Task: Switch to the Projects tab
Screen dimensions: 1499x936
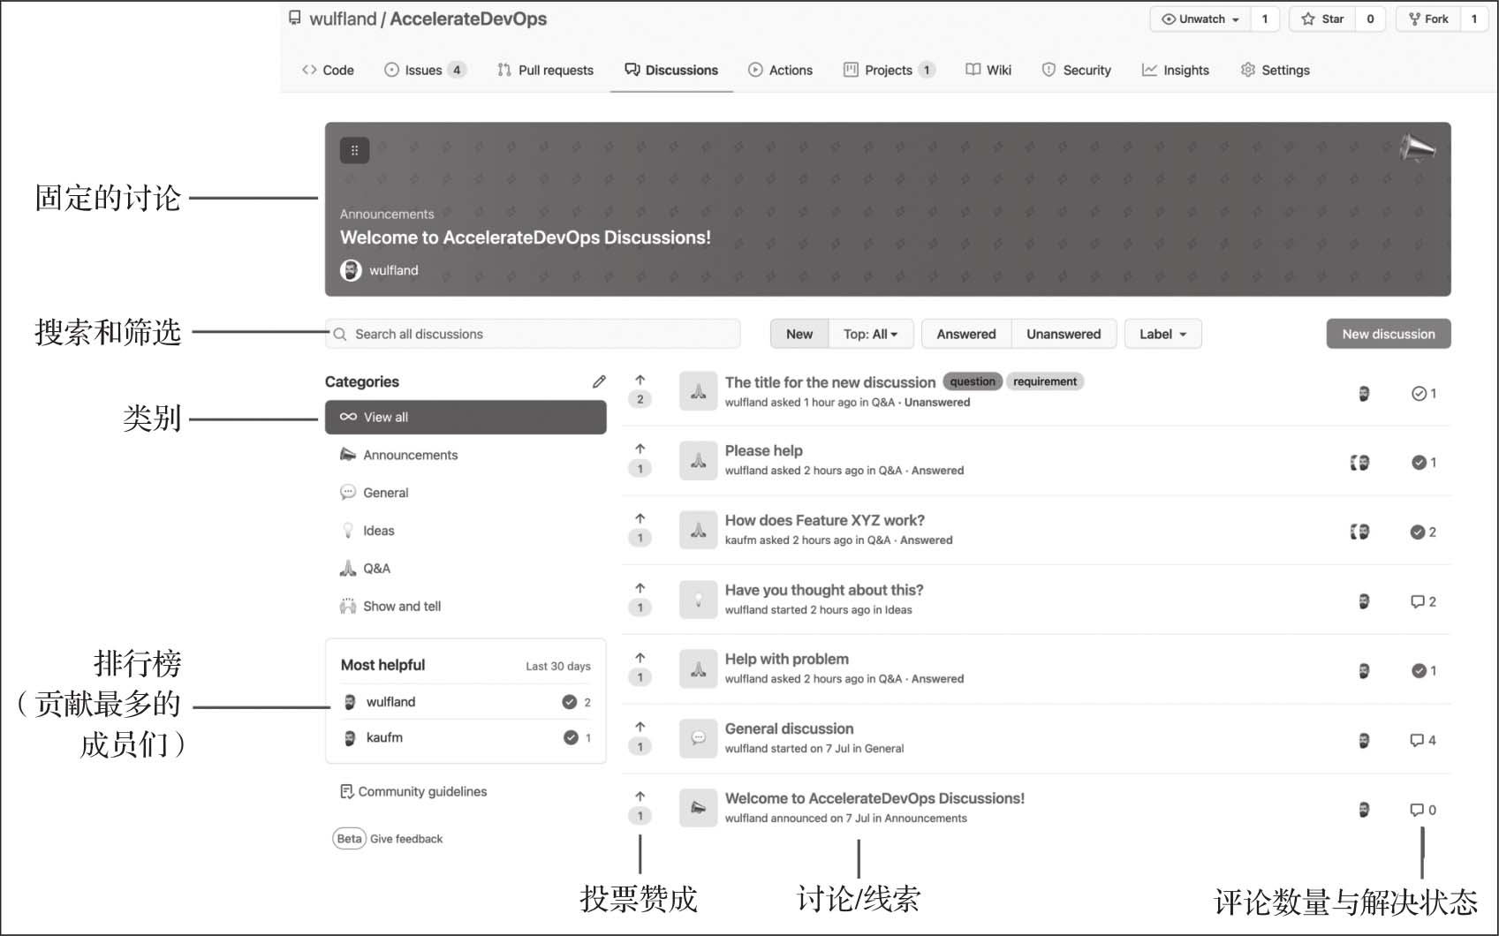Action: pos(889,71)
